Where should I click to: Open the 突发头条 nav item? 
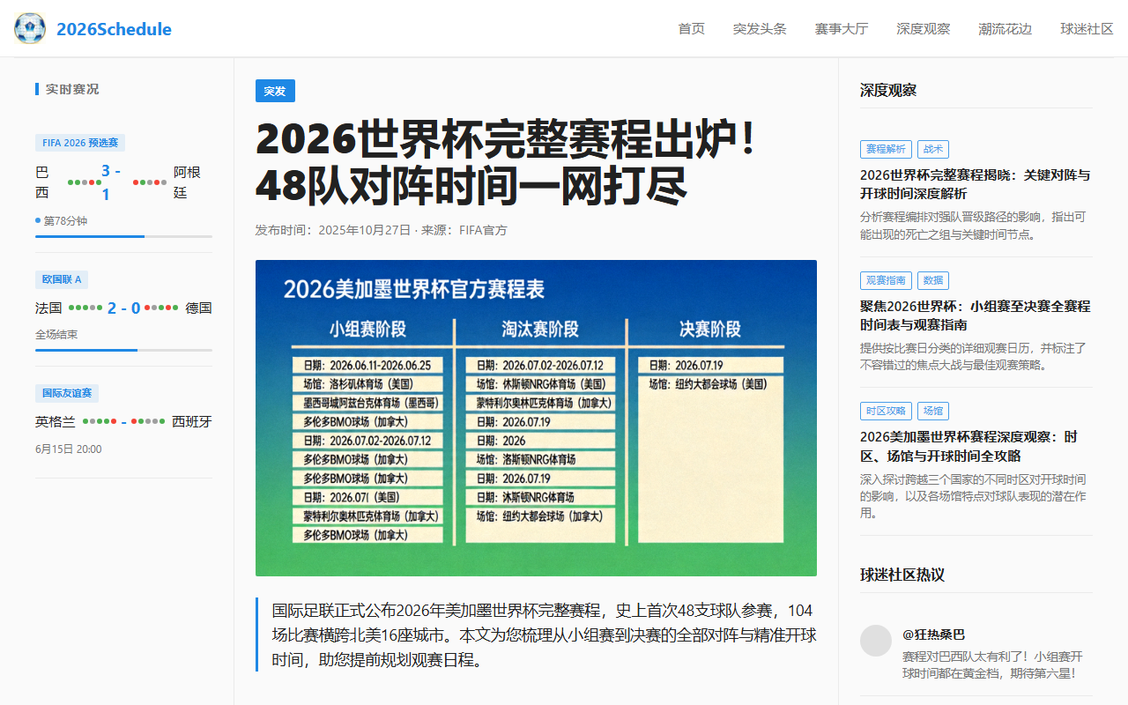[x=760, y=29]
